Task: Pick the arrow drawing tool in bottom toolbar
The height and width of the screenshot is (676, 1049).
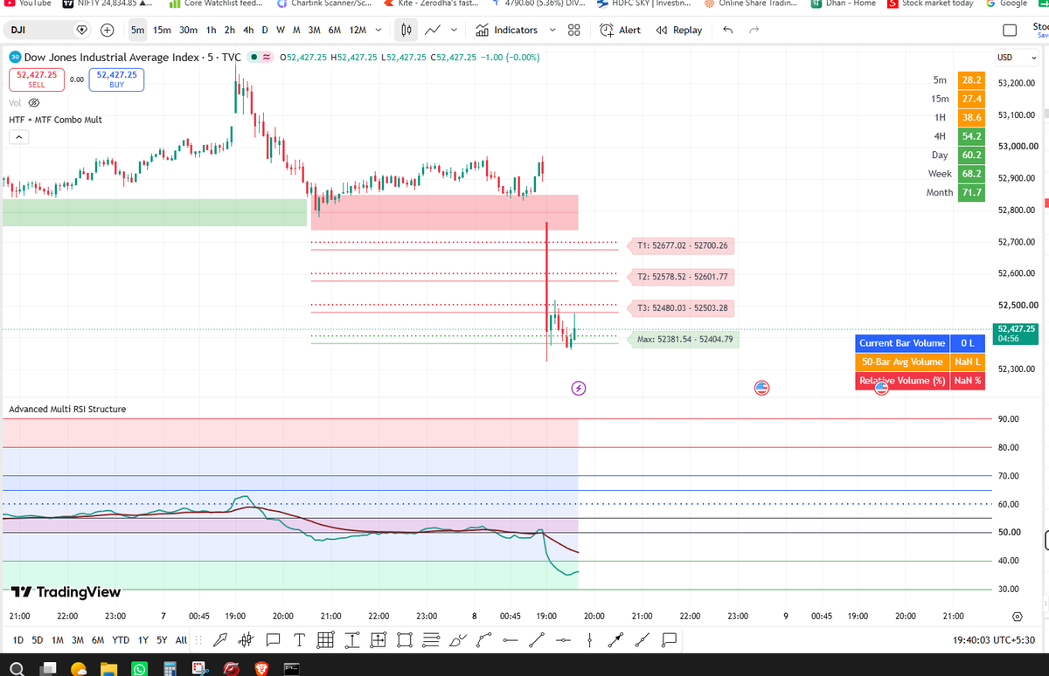Action: 221,639
